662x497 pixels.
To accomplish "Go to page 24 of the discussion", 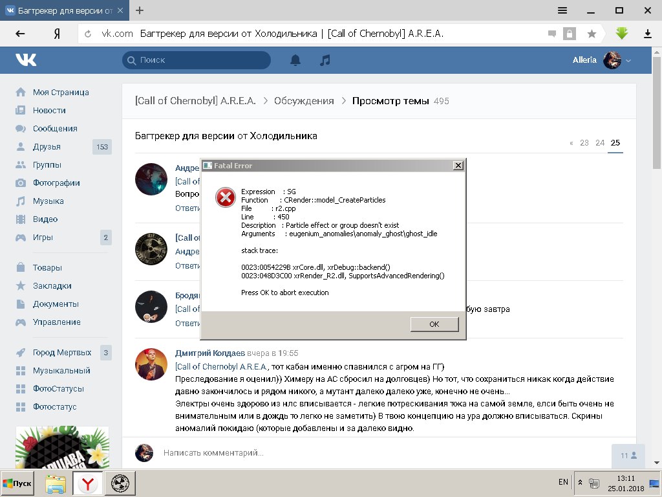I will point(600,142).
